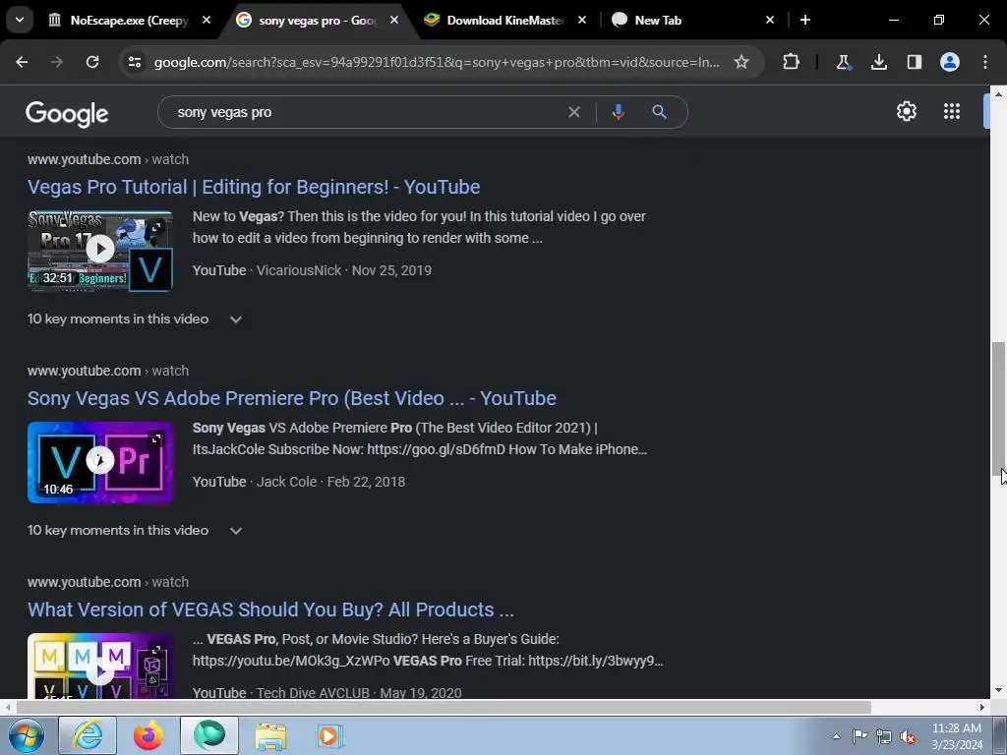Open the Extensions puzzle icon
This screenshot has width=1007, height=755.
(x=792, y=62)
